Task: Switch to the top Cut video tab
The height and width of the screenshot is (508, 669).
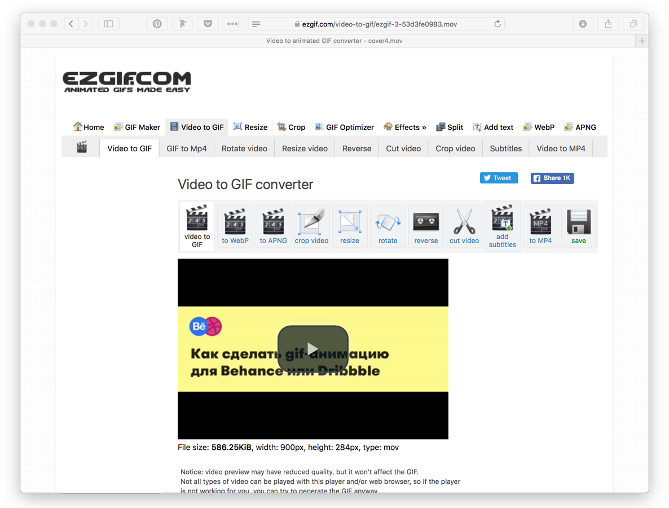Action: tap(403, 148)
